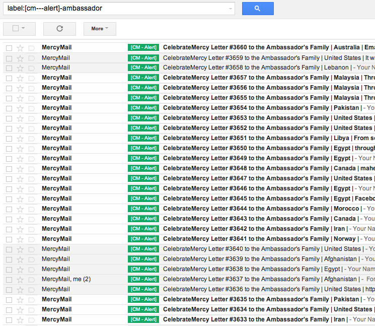Open Letter #3651 Libya email
The image size is (375, 326).
click(x=189, y=138)
